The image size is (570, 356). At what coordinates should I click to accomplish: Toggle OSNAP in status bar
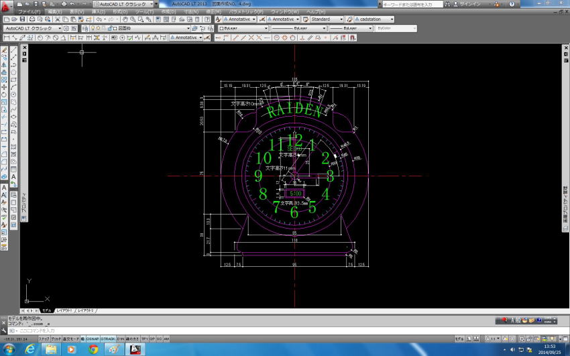(93, 339)
